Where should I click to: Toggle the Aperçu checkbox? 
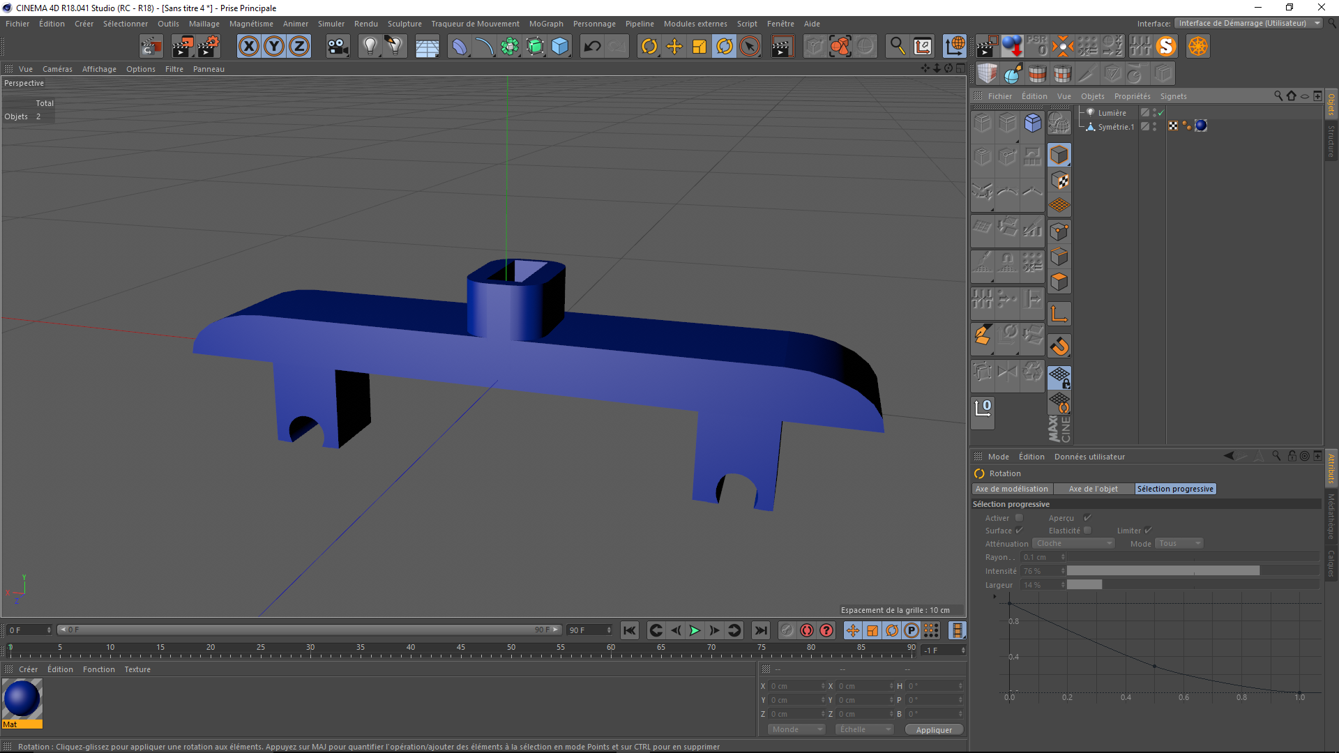tap(1087, 518)
